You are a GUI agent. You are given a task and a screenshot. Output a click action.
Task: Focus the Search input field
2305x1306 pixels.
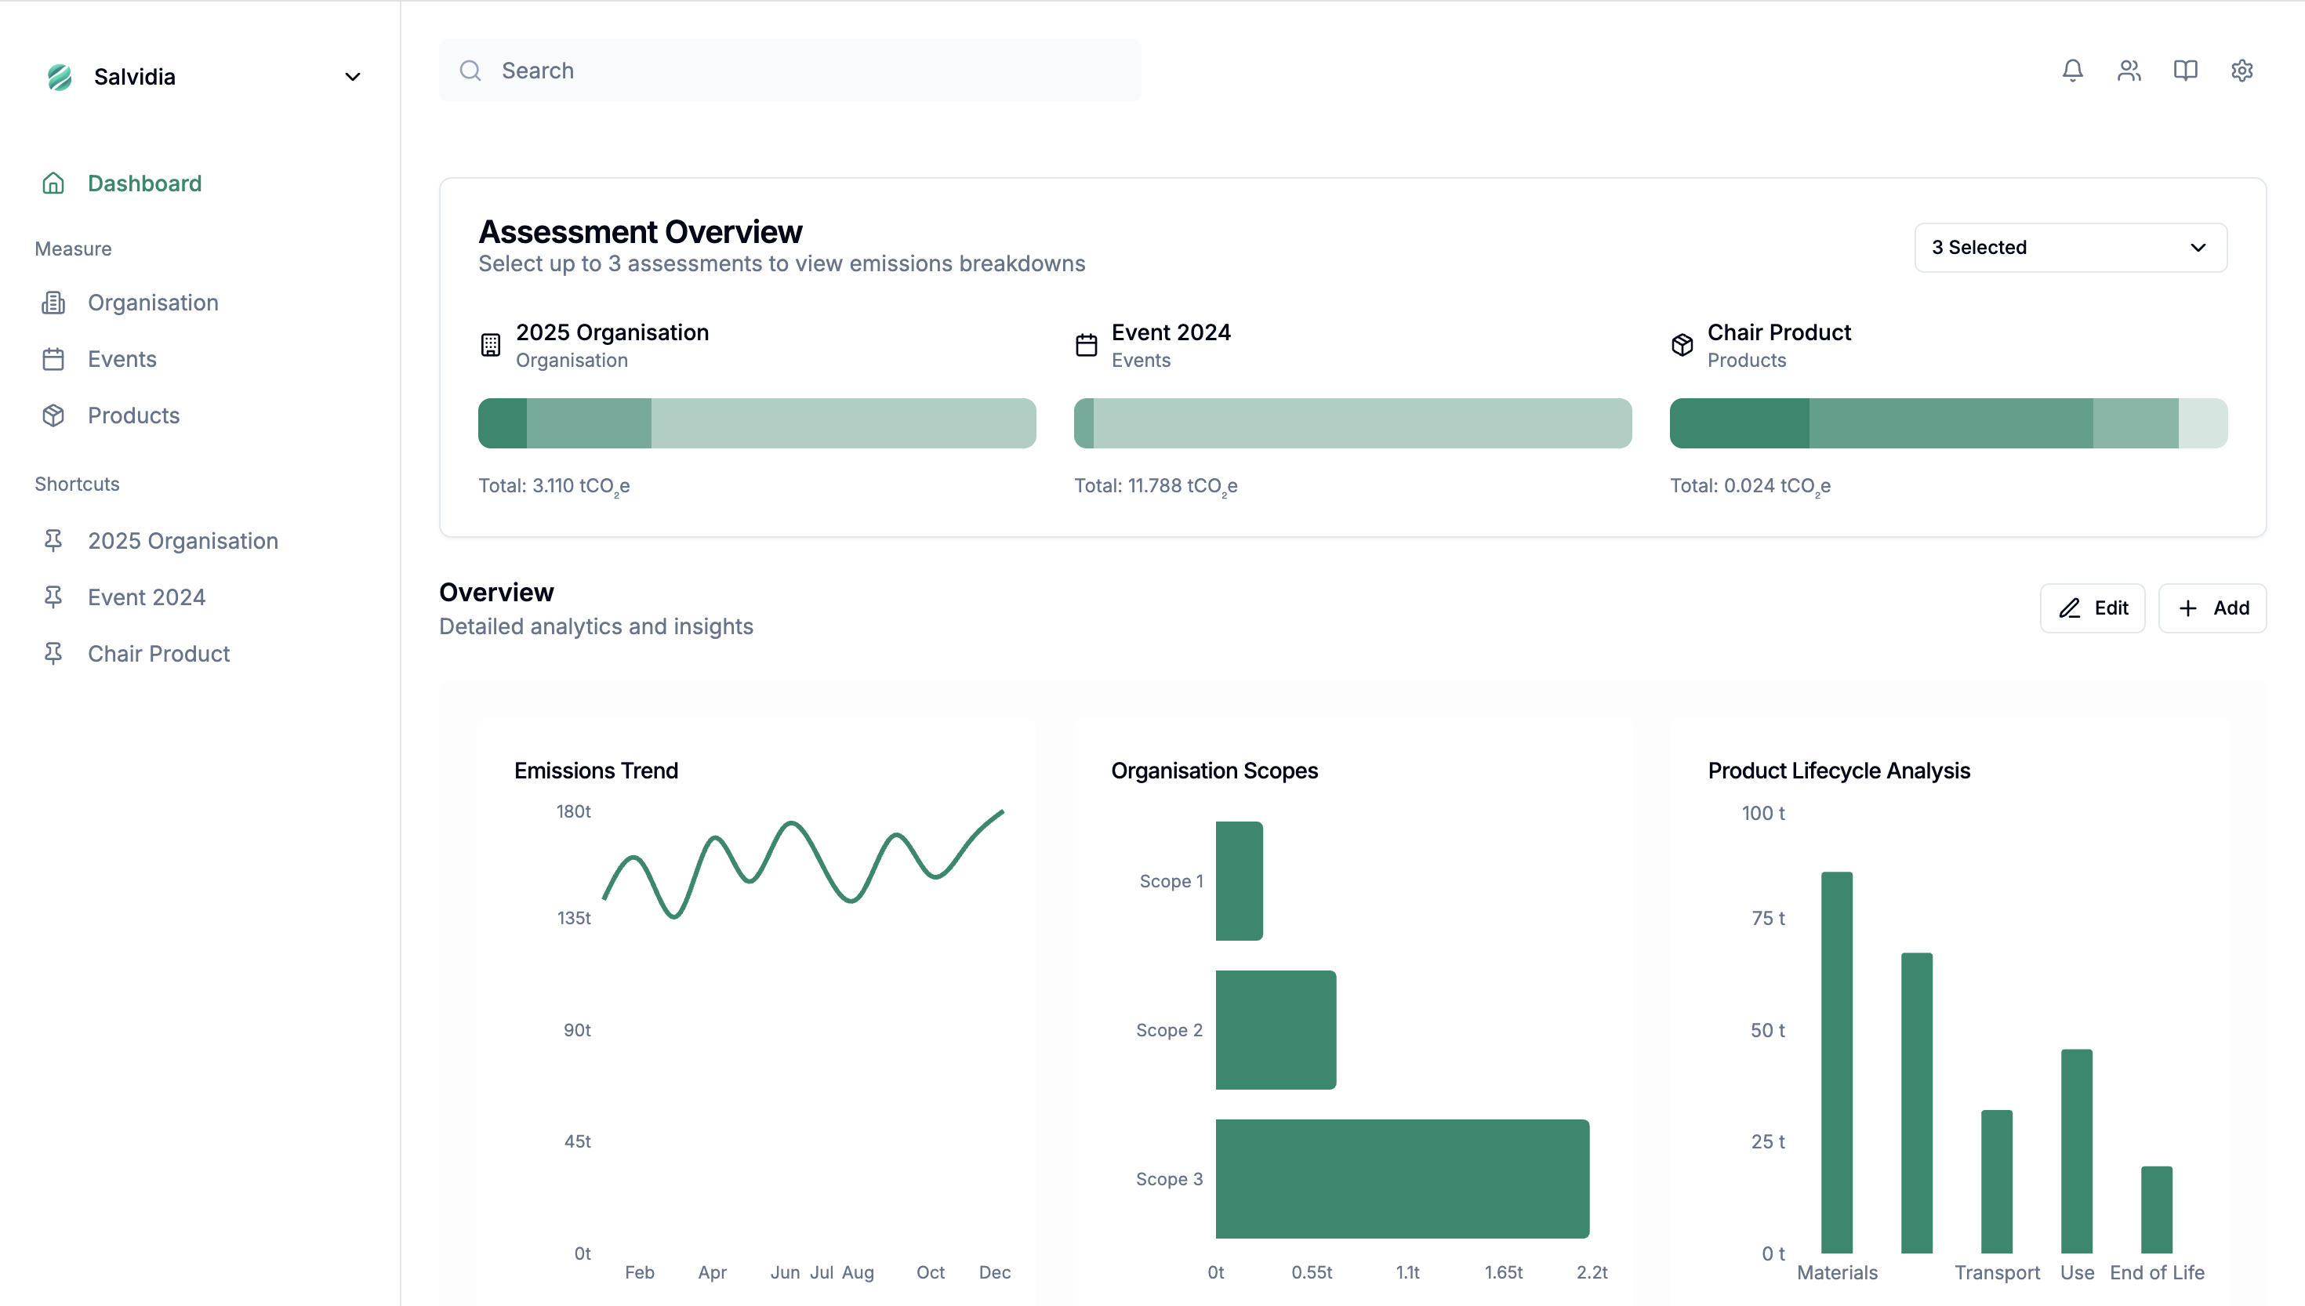[790, 70]
